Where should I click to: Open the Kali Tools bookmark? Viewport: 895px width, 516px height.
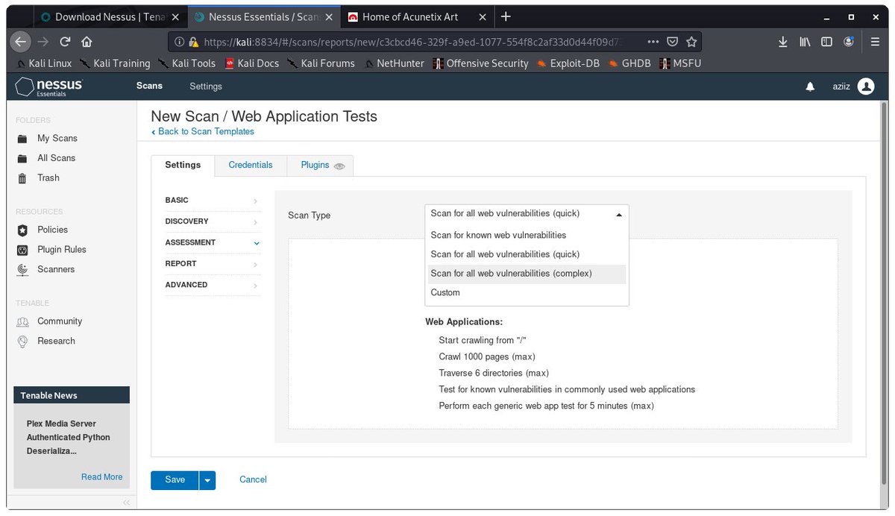coord(186,63)
